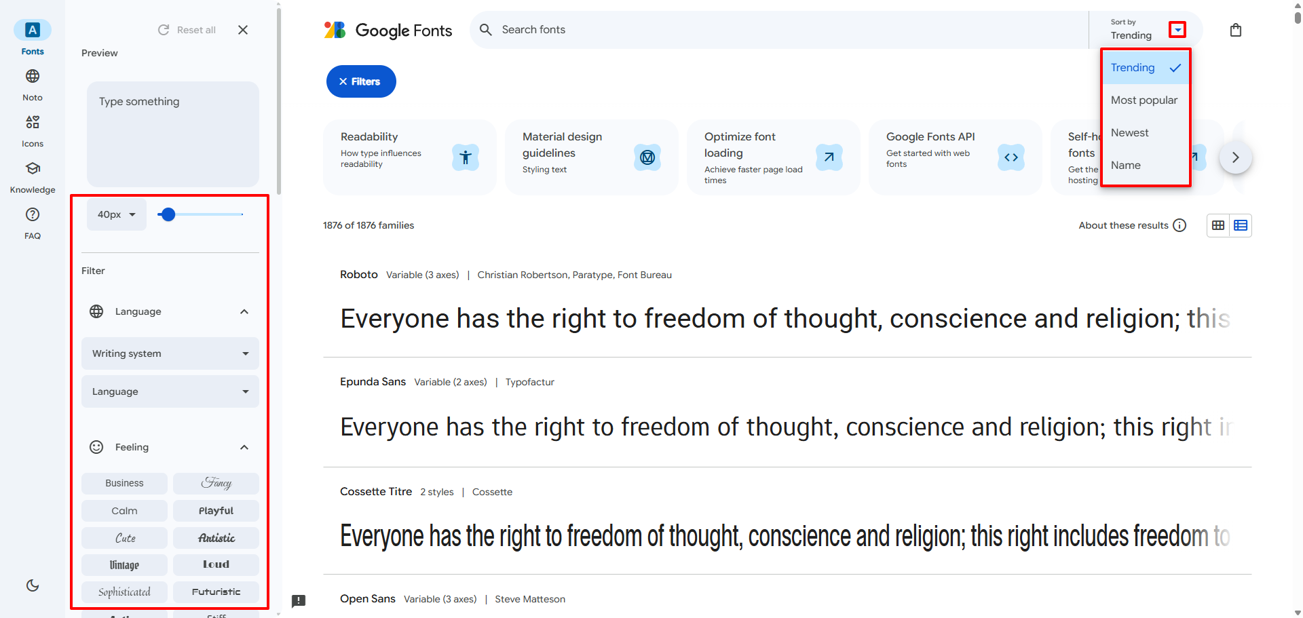Adjust the font size slider

tap(168, 214)
